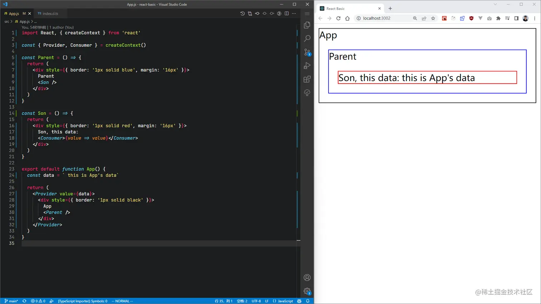
Task: Click the Copilot icon in status bar
Action: tap(299, 301)
